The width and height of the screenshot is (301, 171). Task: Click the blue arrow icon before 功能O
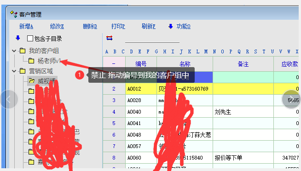(x=170, y=26)
